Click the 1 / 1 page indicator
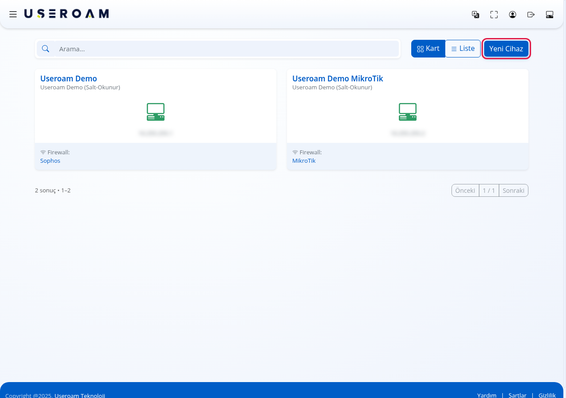The height and width of the screenshot is (398, 566). (489, 191)
